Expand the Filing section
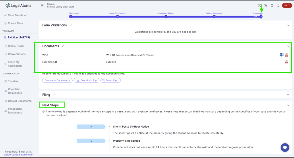 pyautogui.click(x=288, y=95)
